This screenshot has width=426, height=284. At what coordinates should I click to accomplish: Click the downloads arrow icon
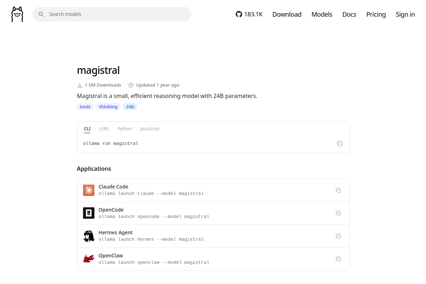click(x=80, y=85)
